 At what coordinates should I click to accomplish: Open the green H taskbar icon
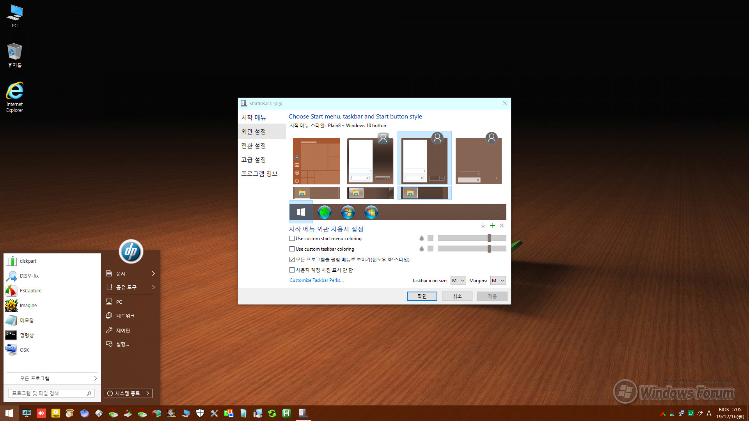pyautogui.click(x=287, y=413)
